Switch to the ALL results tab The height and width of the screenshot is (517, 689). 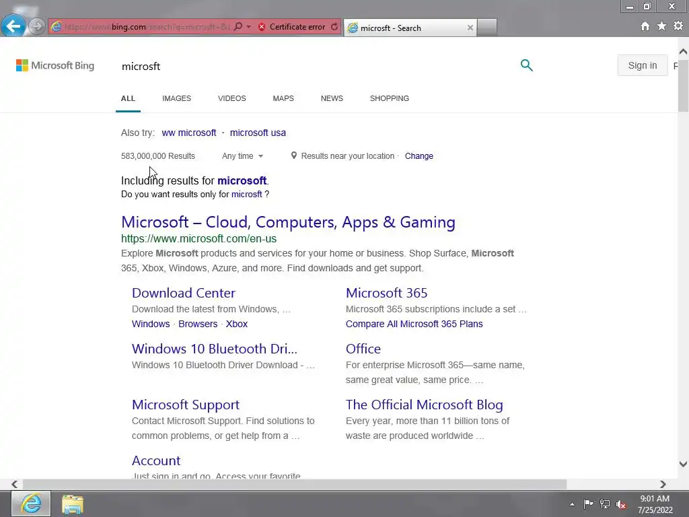(128, 98)
